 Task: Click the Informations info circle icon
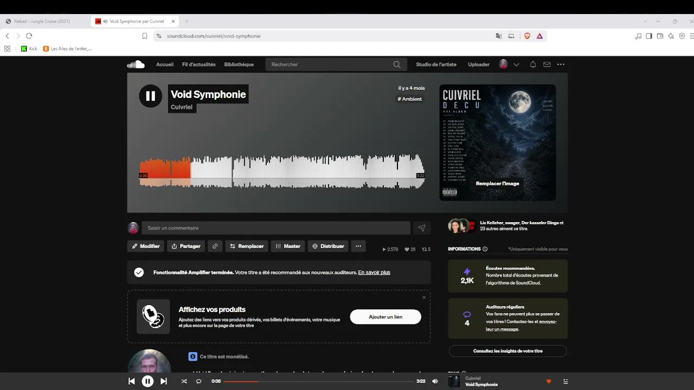(x=485, y=249)
